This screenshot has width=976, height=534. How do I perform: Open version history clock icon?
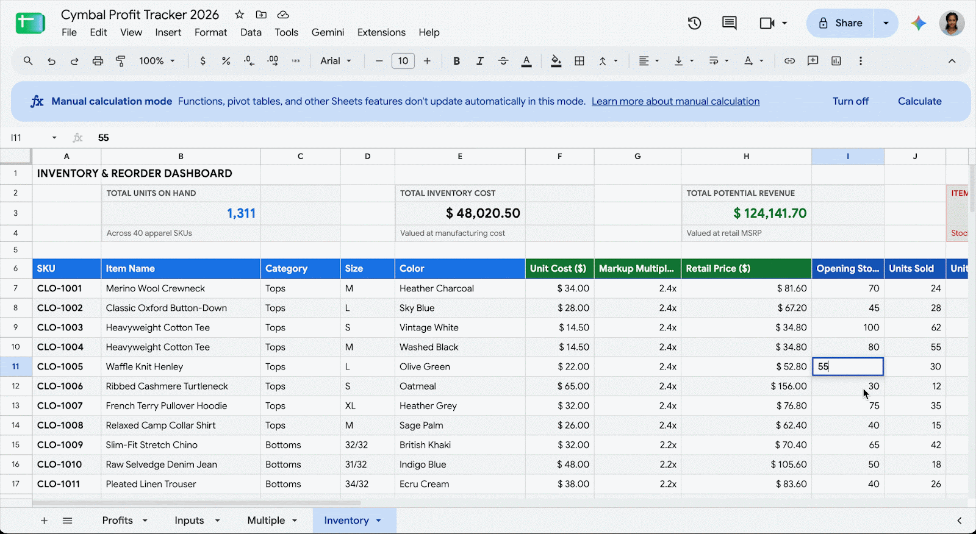694,23
